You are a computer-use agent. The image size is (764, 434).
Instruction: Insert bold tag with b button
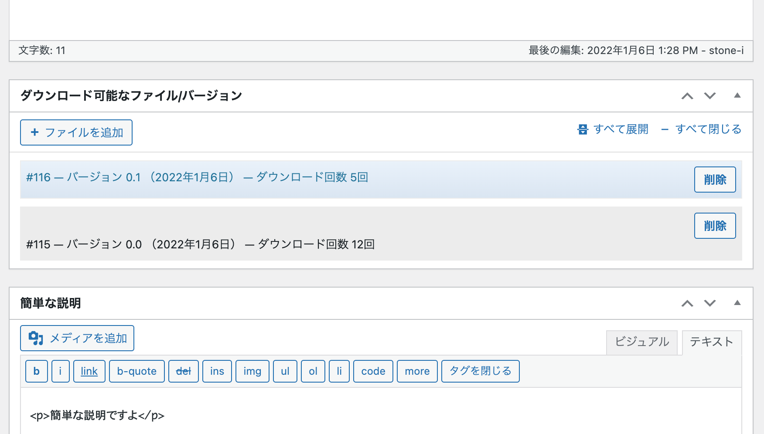37,371
